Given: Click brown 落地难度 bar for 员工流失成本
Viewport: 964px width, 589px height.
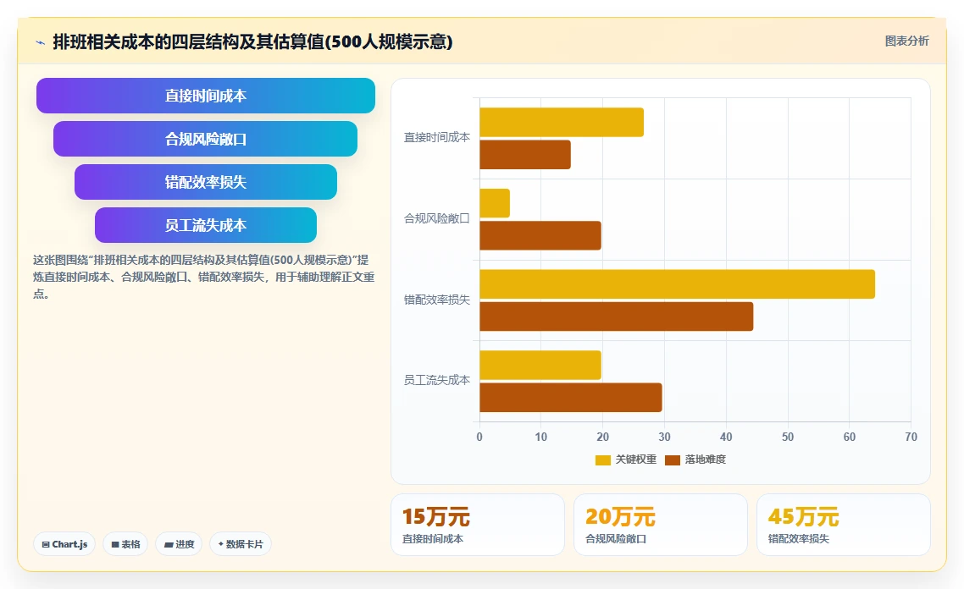Looking at the screenshot, I should (x=571, y=398).
